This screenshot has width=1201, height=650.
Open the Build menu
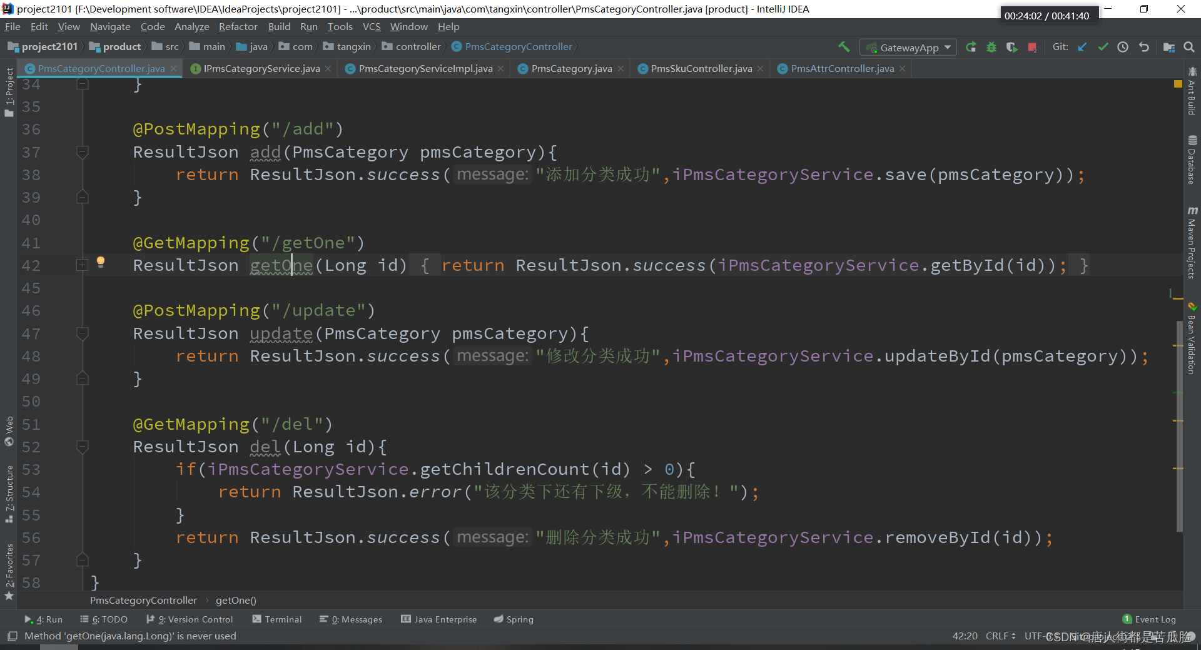pos(279,26)
